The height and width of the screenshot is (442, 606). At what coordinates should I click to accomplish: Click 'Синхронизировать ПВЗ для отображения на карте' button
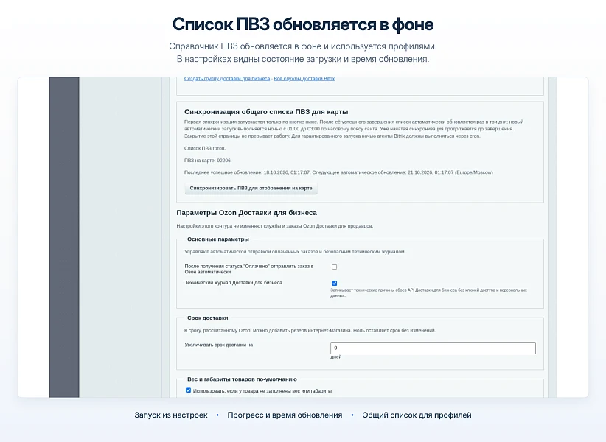point(251,188)
